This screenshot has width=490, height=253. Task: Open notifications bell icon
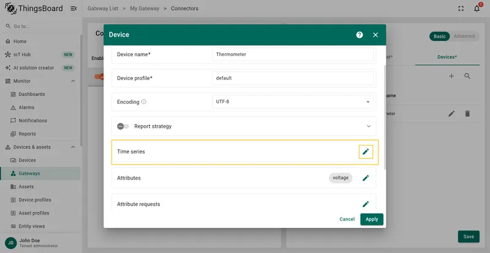coord(477,9)
